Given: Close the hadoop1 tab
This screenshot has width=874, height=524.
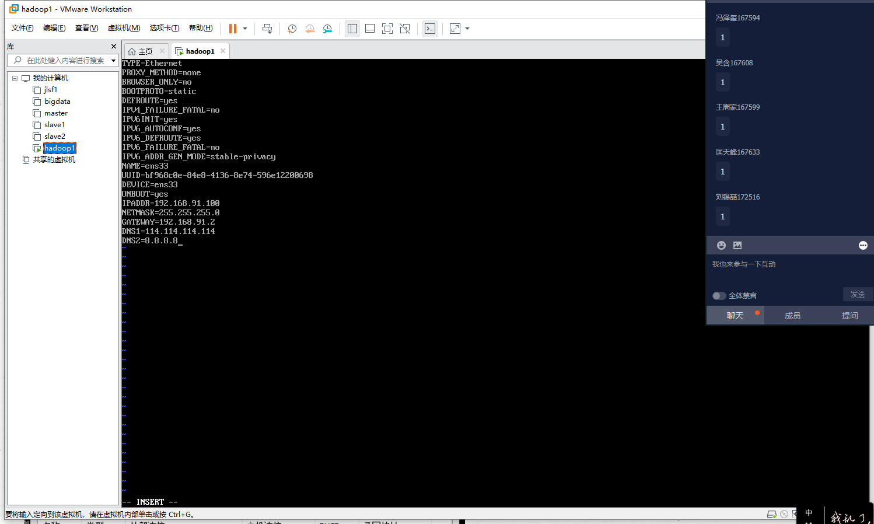Looking at the screenshot, I should pyautogui.click(x=223, y=51).
